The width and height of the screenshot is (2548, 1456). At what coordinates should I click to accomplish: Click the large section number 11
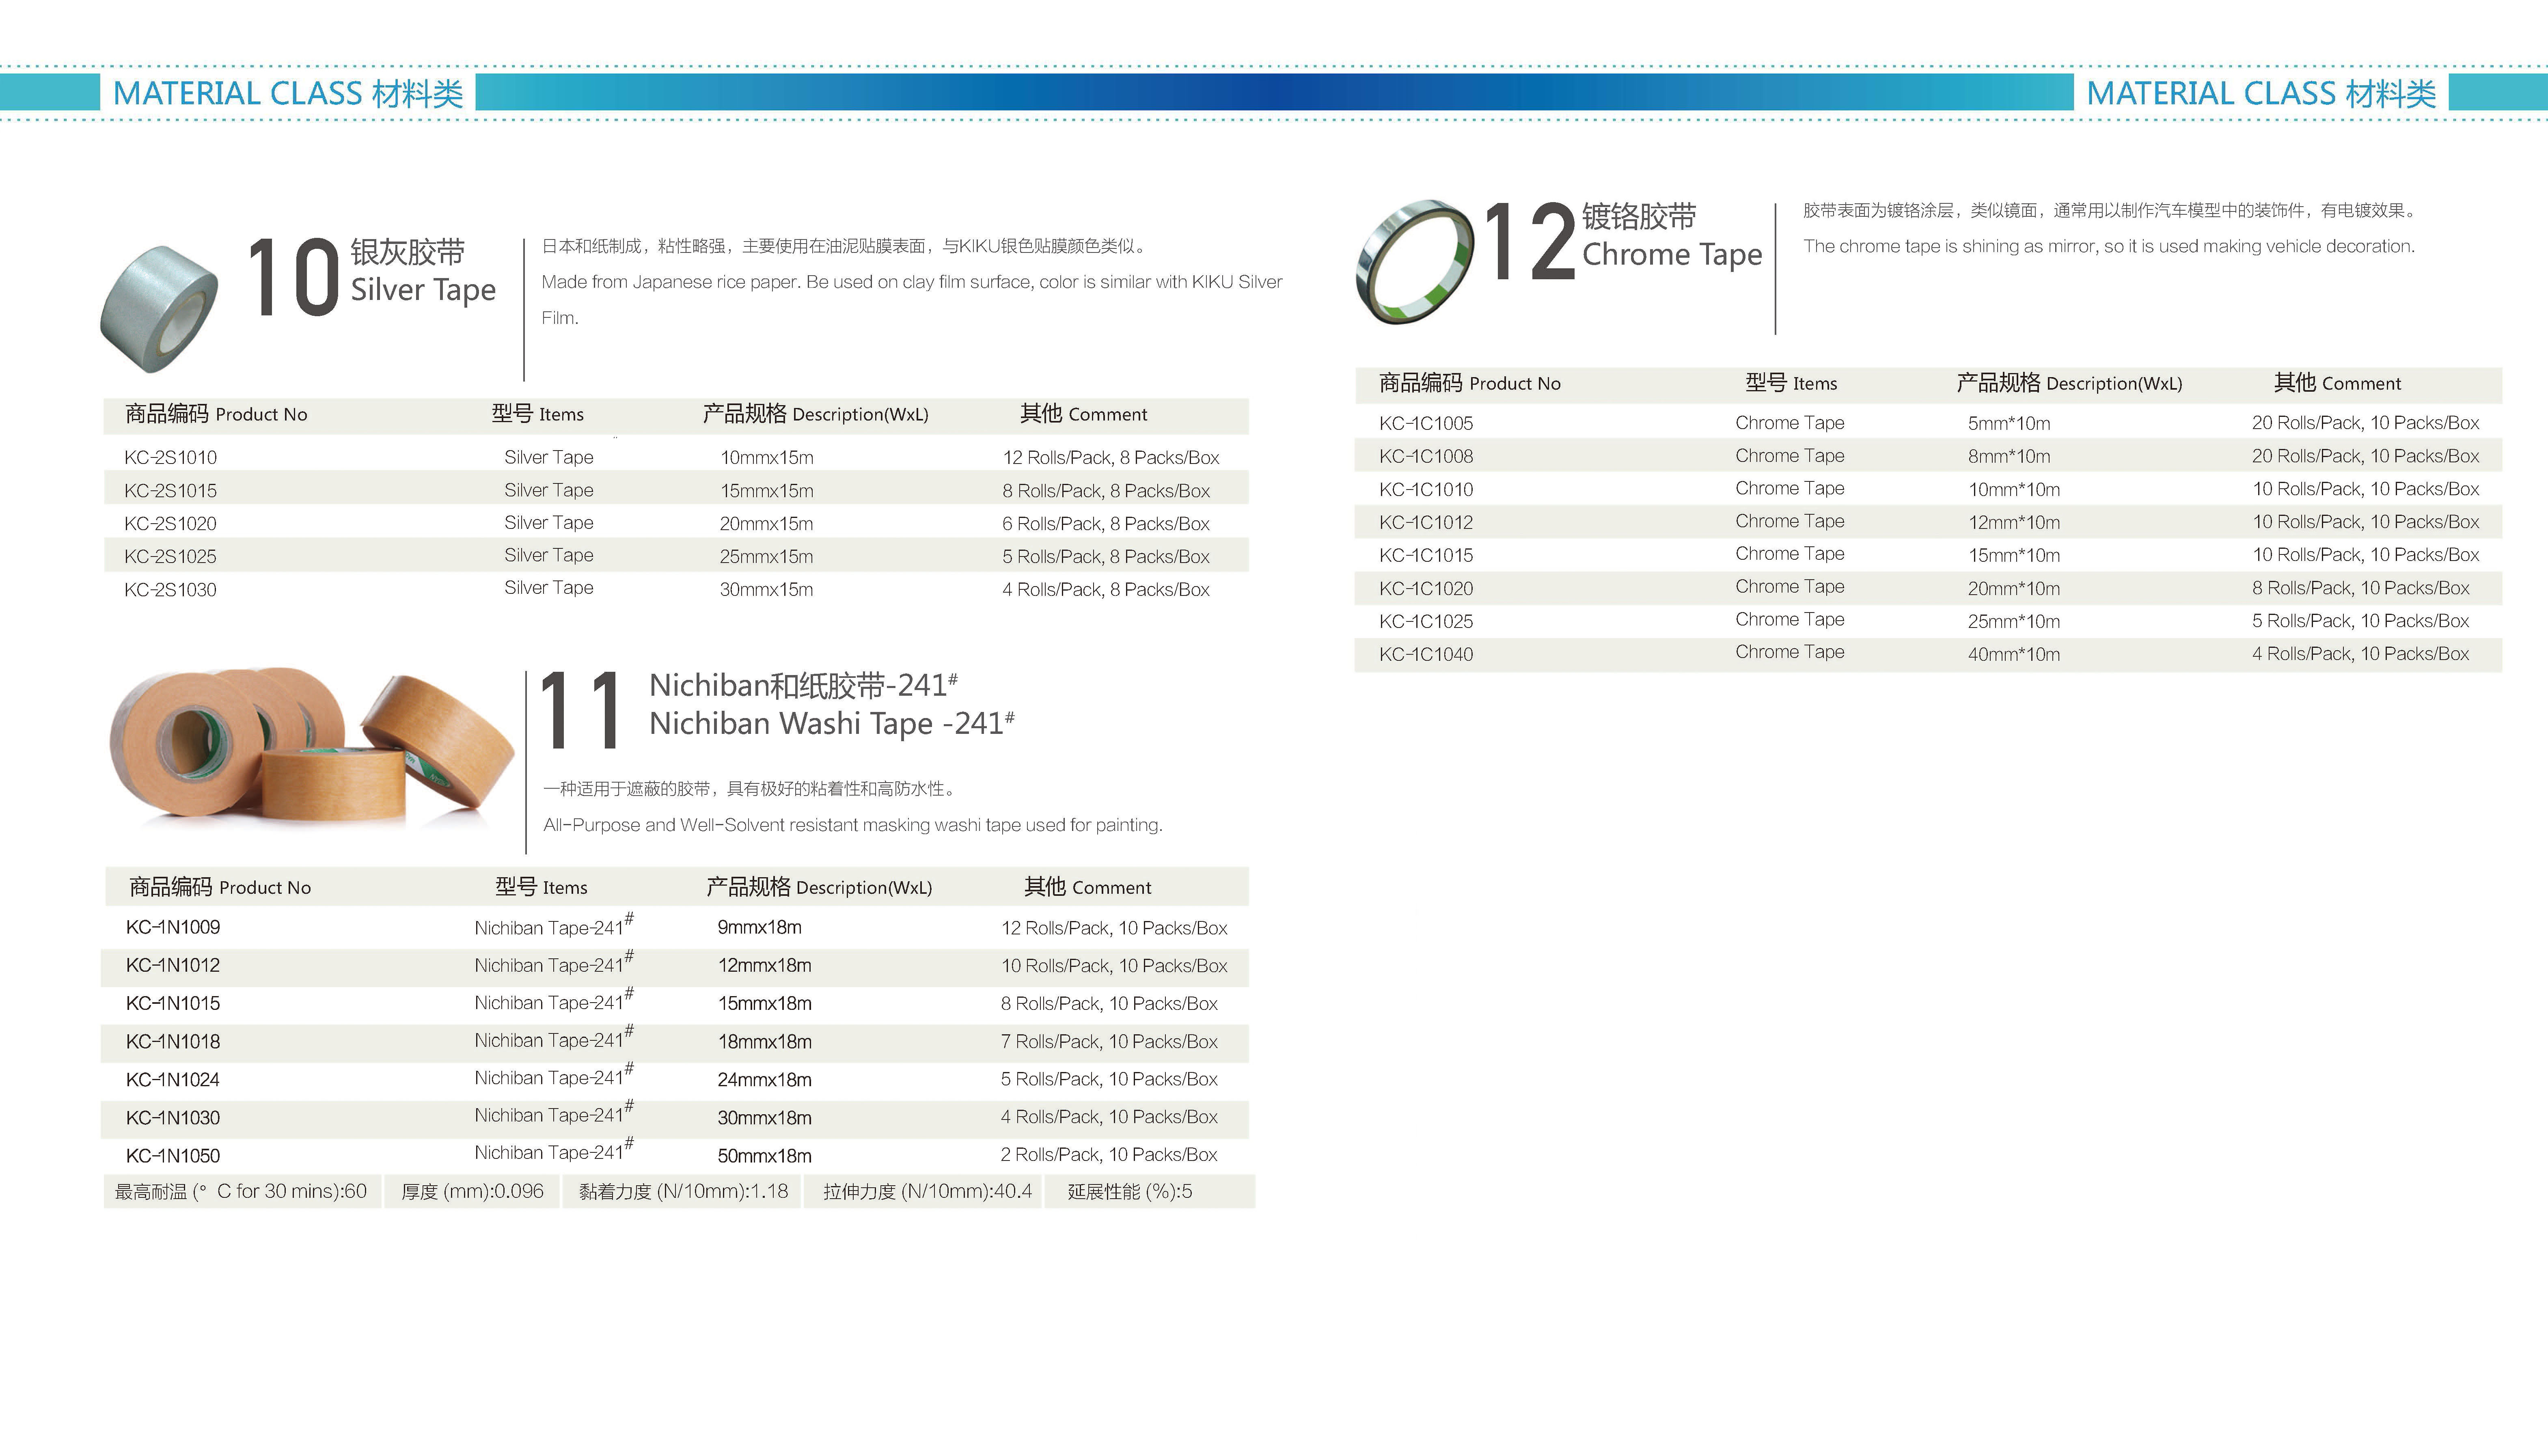click(580, 712)
